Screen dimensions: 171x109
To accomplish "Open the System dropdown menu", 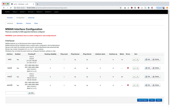I will point(23,12).
